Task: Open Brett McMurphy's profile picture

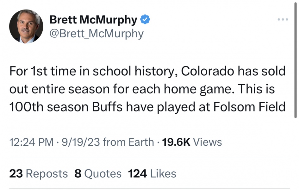Action: point(26,26)
